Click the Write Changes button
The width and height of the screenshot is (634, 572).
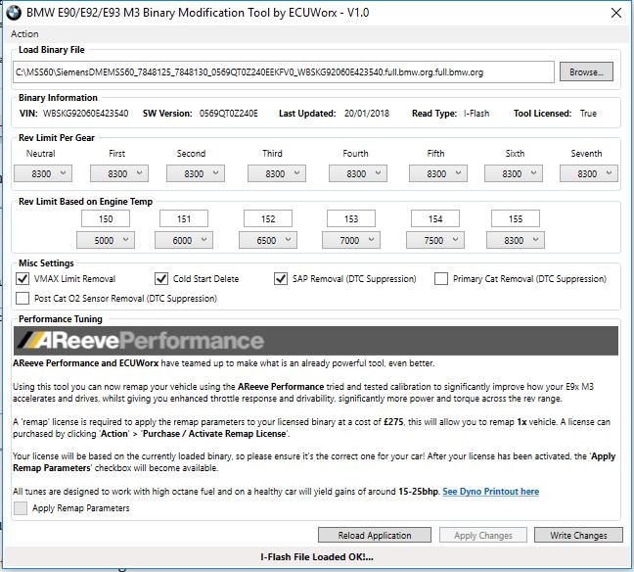coord(578,535)
